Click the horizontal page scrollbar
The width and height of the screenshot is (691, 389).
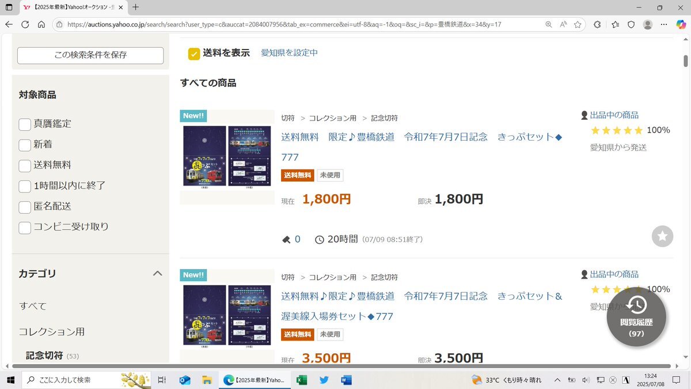[341, 366]
